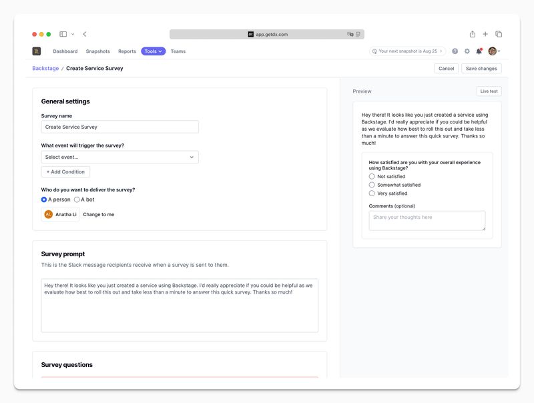Show the Safari tab overview icon

click(x=499, y=34)
